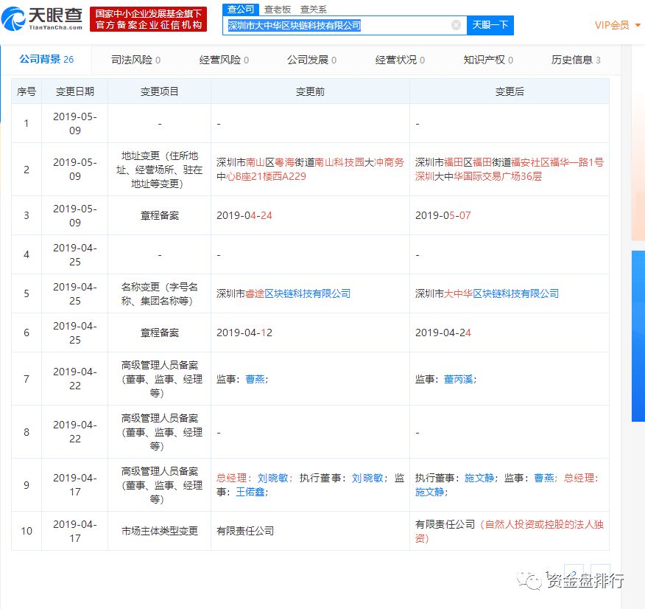Viewport: 645px width, 609px height.
Task: Select the 查公司 search tab
Action: point(241,9)
